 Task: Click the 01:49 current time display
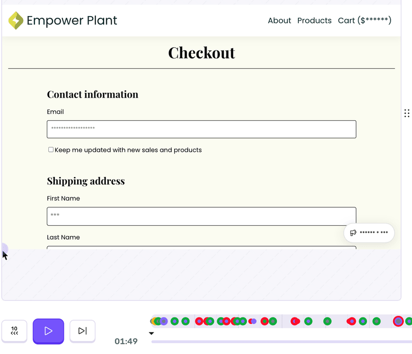coord(126,341)
